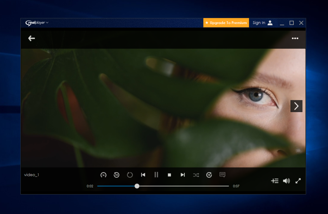This screenshot has width=328, height=214.
Task: Toggle repeat playback
Action: pos(130,175)
